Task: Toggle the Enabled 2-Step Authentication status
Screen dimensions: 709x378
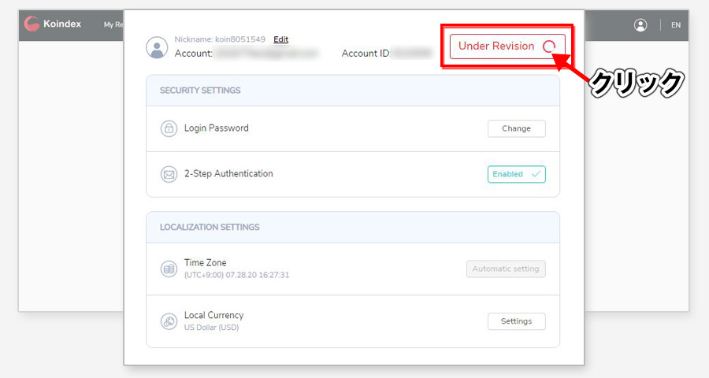Action: (516, 174)
